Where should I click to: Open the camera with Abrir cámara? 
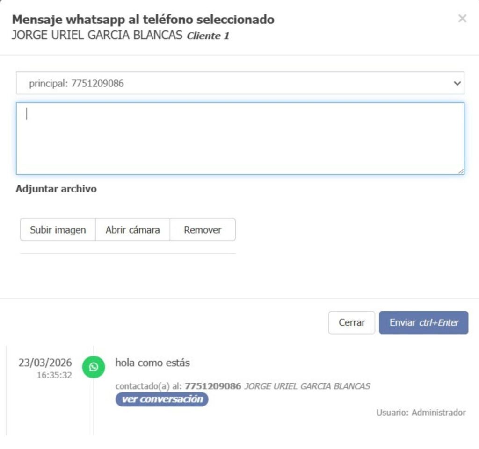point(132,230)
